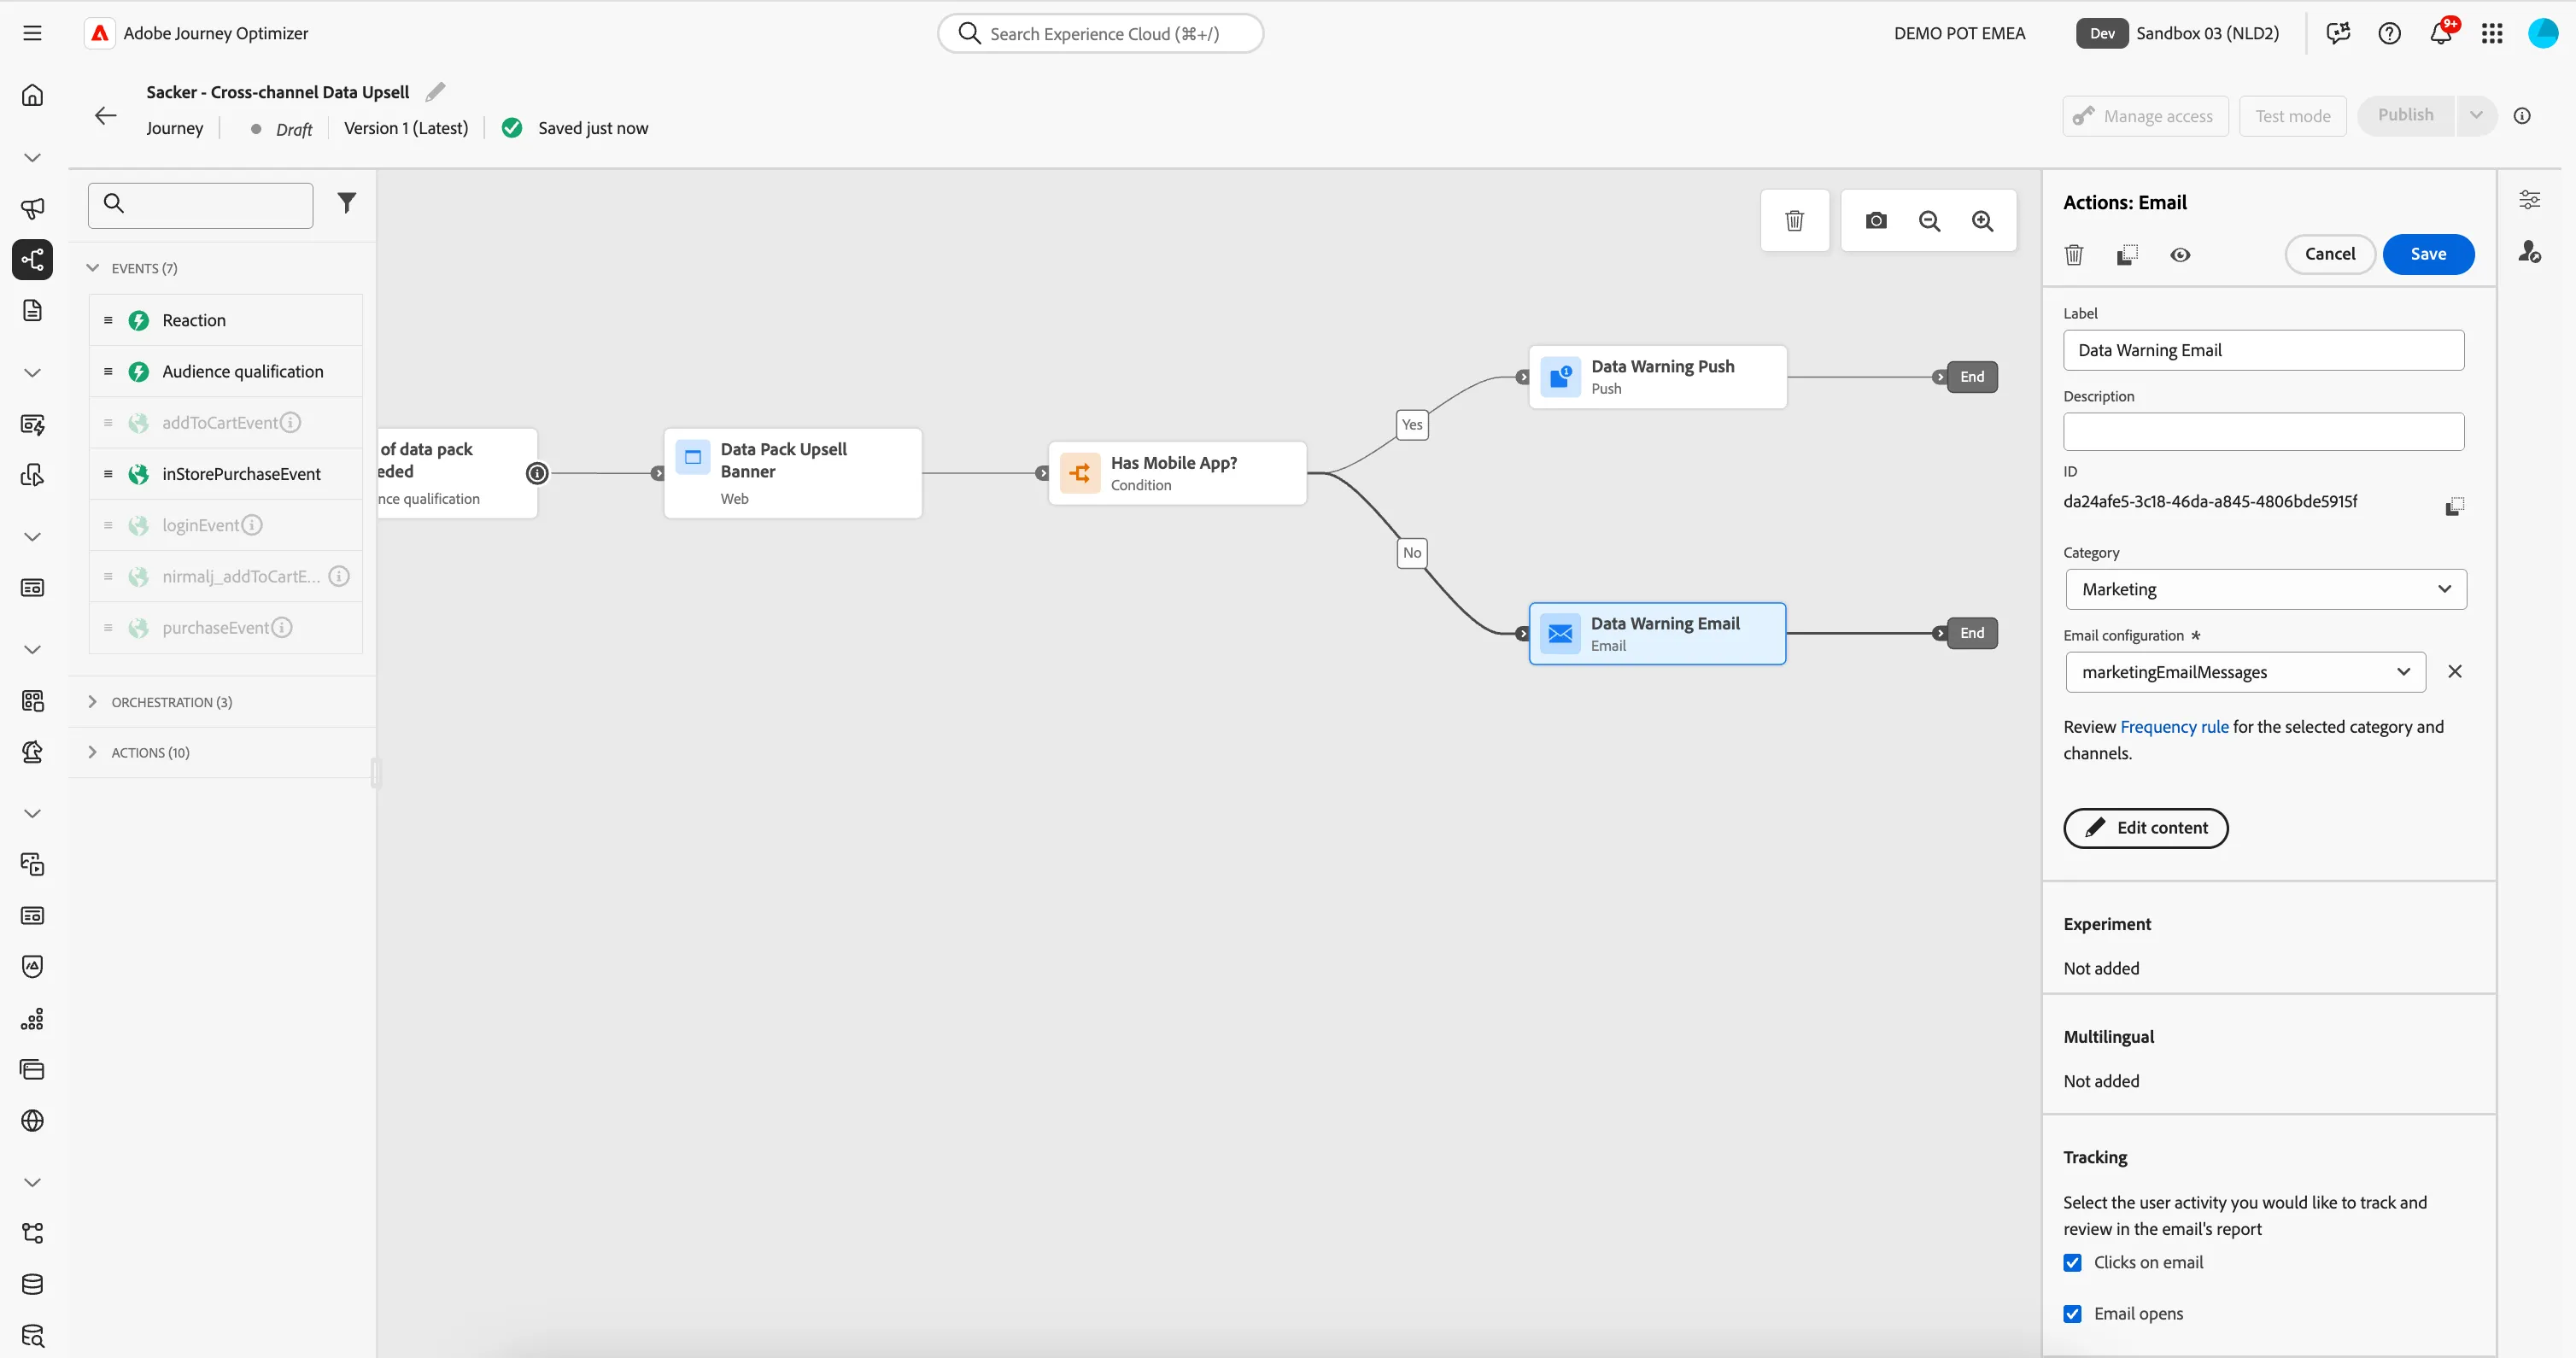Click the Save button
Screen dimensions: 2576x1358
point(2428,254)
